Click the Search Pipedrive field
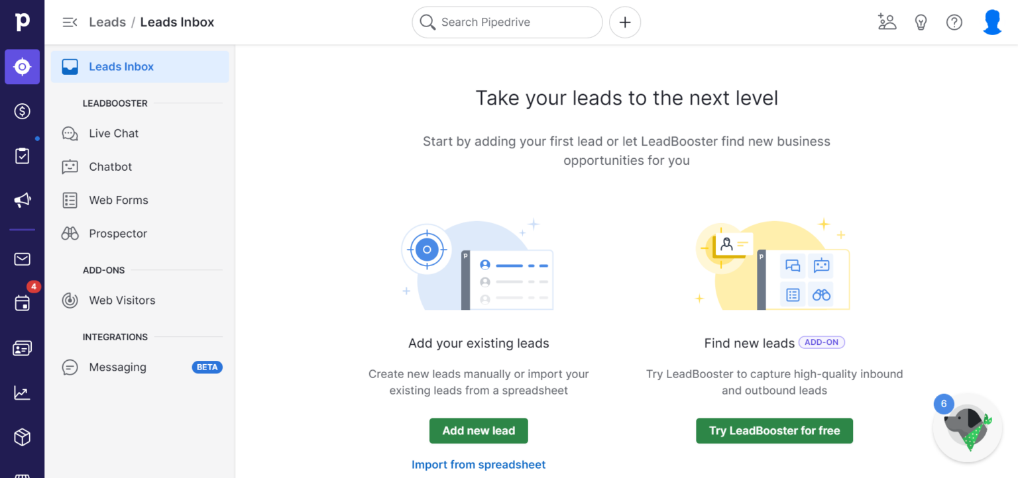The height and width of the screenshot is (478, 1018). pyautogui.click(x=506, y=22)
